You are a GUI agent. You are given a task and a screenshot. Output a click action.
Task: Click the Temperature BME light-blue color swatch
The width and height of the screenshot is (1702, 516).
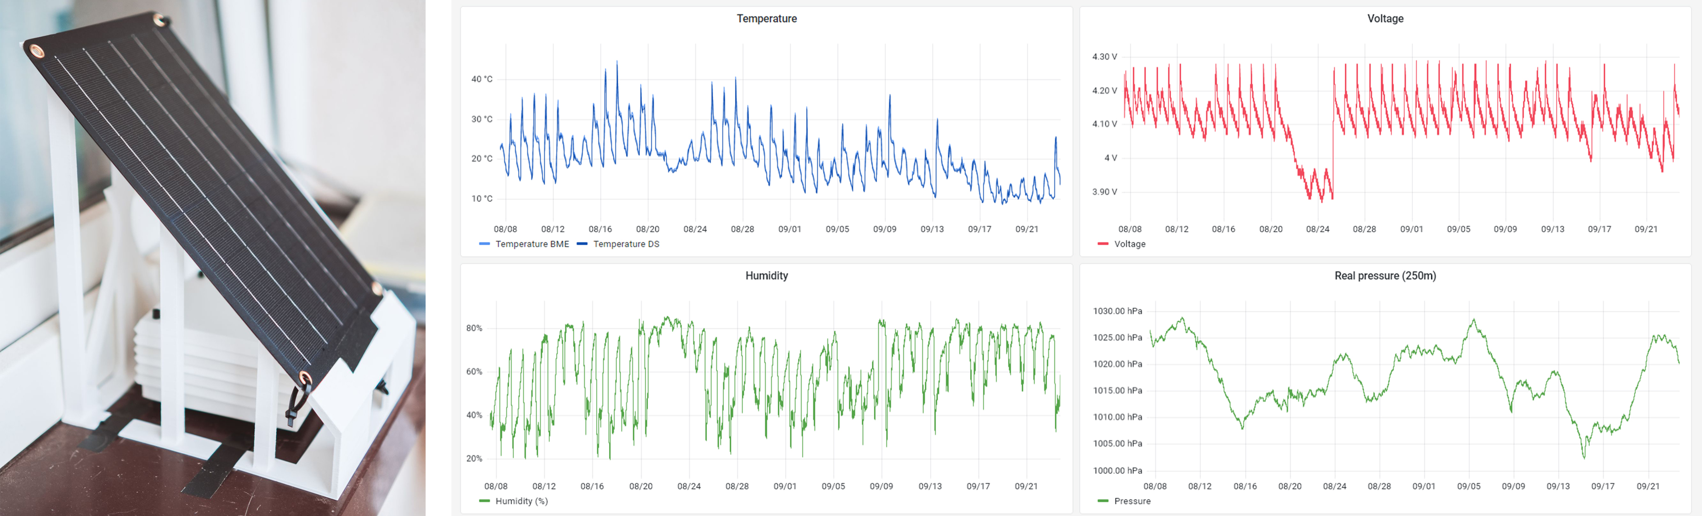(x=484, y=244)
